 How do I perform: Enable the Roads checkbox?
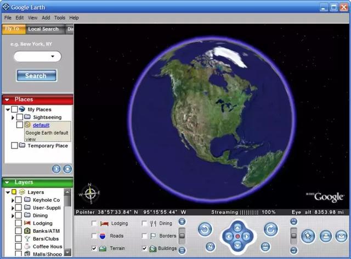[94, 236]
